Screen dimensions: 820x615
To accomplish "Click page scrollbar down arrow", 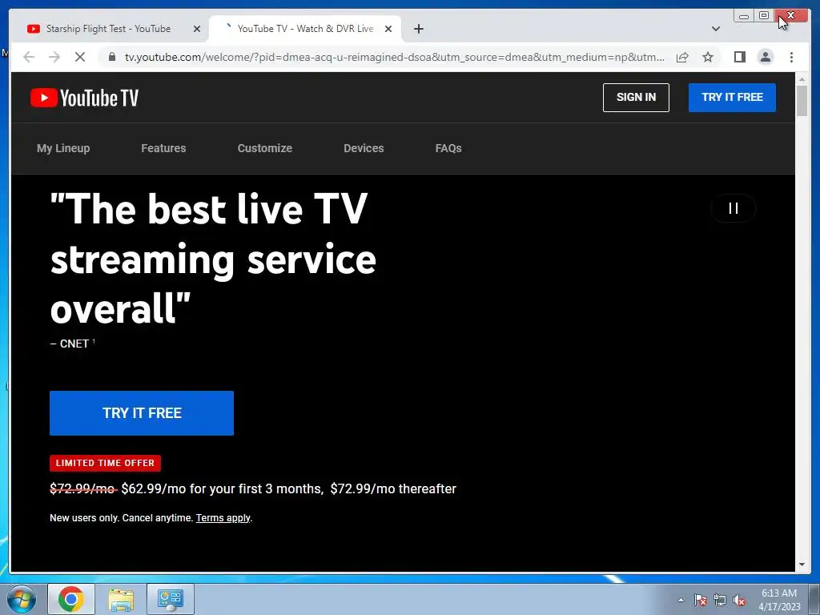I will point(802,565).
